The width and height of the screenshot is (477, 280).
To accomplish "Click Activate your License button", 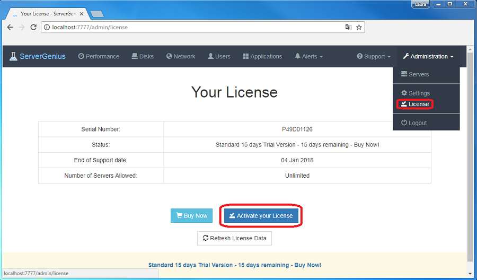I will click(x=261, y=216).
